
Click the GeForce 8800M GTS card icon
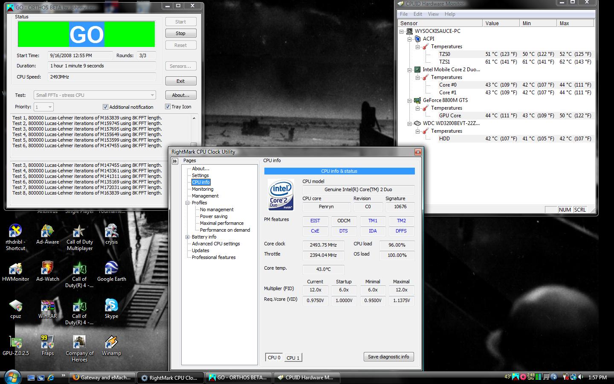(417, 100)
